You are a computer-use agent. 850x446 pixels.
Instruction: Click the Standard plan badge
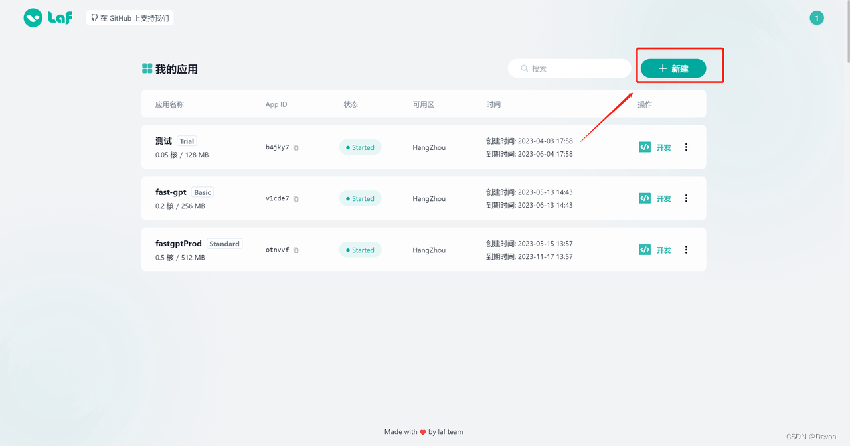pyautogui.click(x=224, y=244)
